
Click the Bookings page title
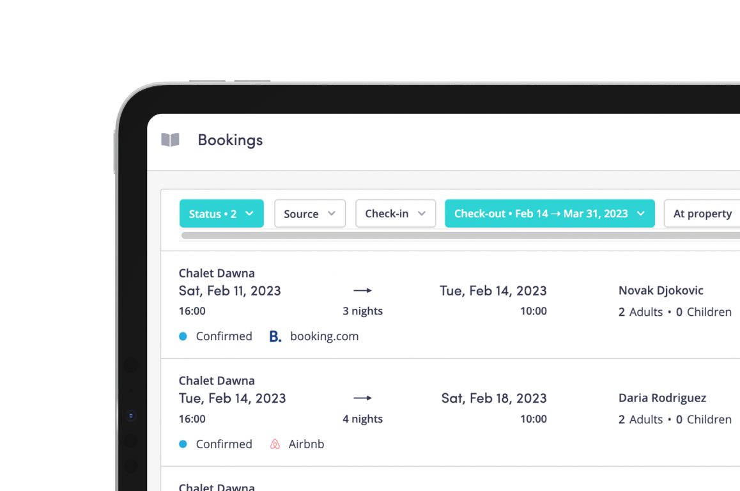tap(230, 140)
